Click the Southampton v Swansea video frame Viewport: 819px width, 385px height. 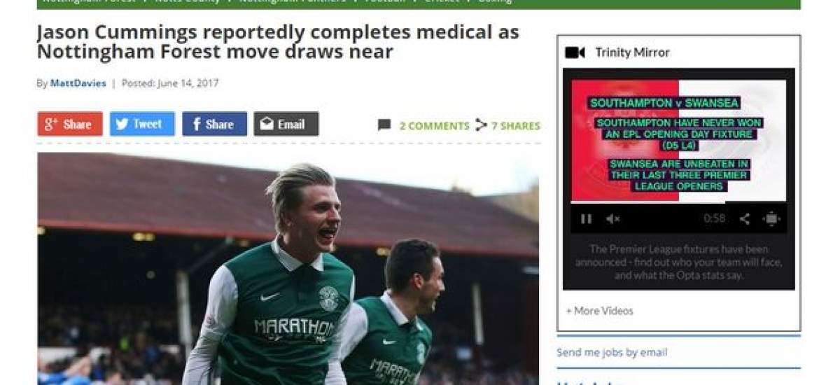click(x=678, y=140)
